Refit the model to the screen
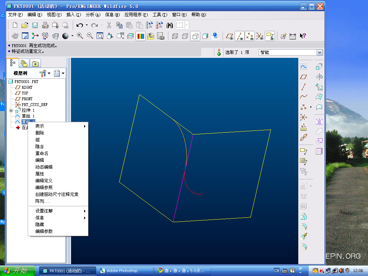 100,36
